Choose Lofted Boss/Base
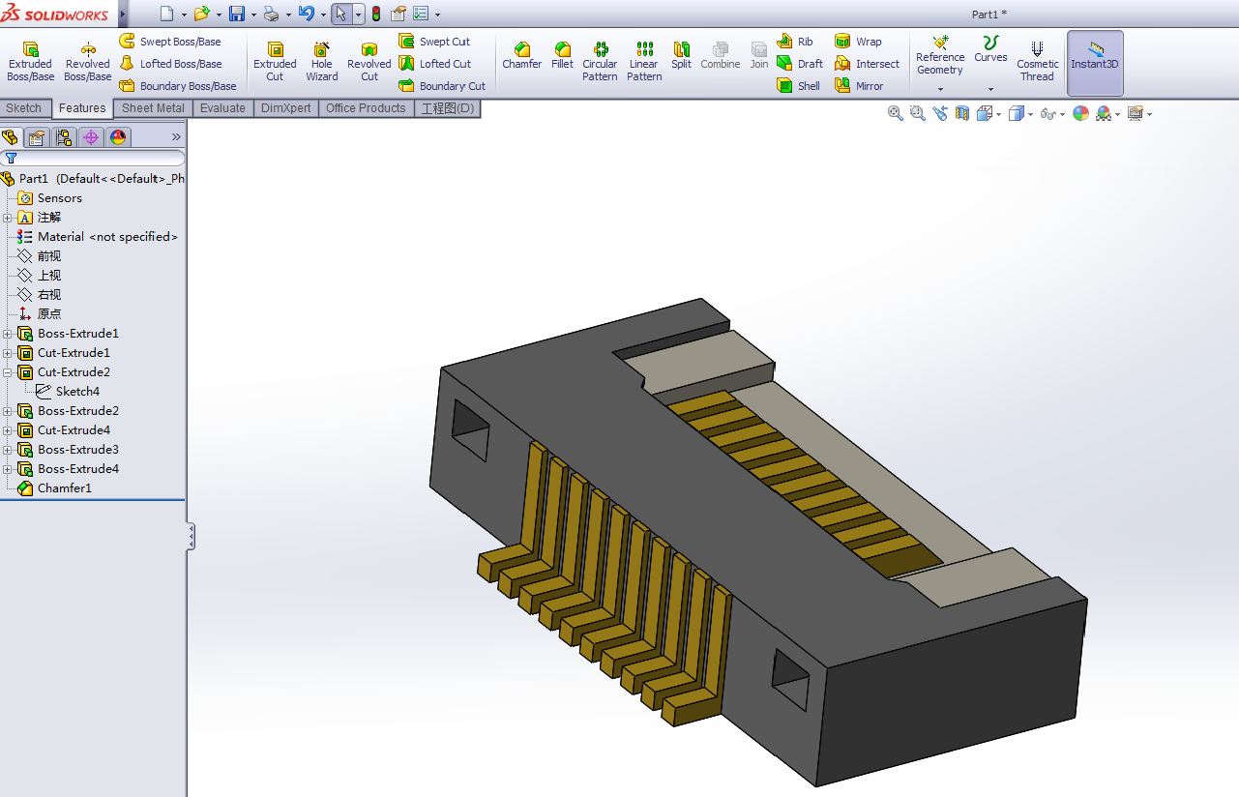Viewport: 1239px width, 797px height. click(x=170, y=64)
